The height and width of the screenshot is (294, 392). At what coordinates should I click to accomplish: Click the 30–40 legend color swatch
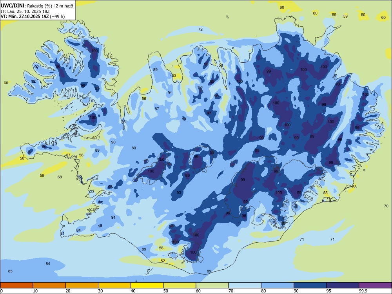pyautogui.click(x=114, y=285)
